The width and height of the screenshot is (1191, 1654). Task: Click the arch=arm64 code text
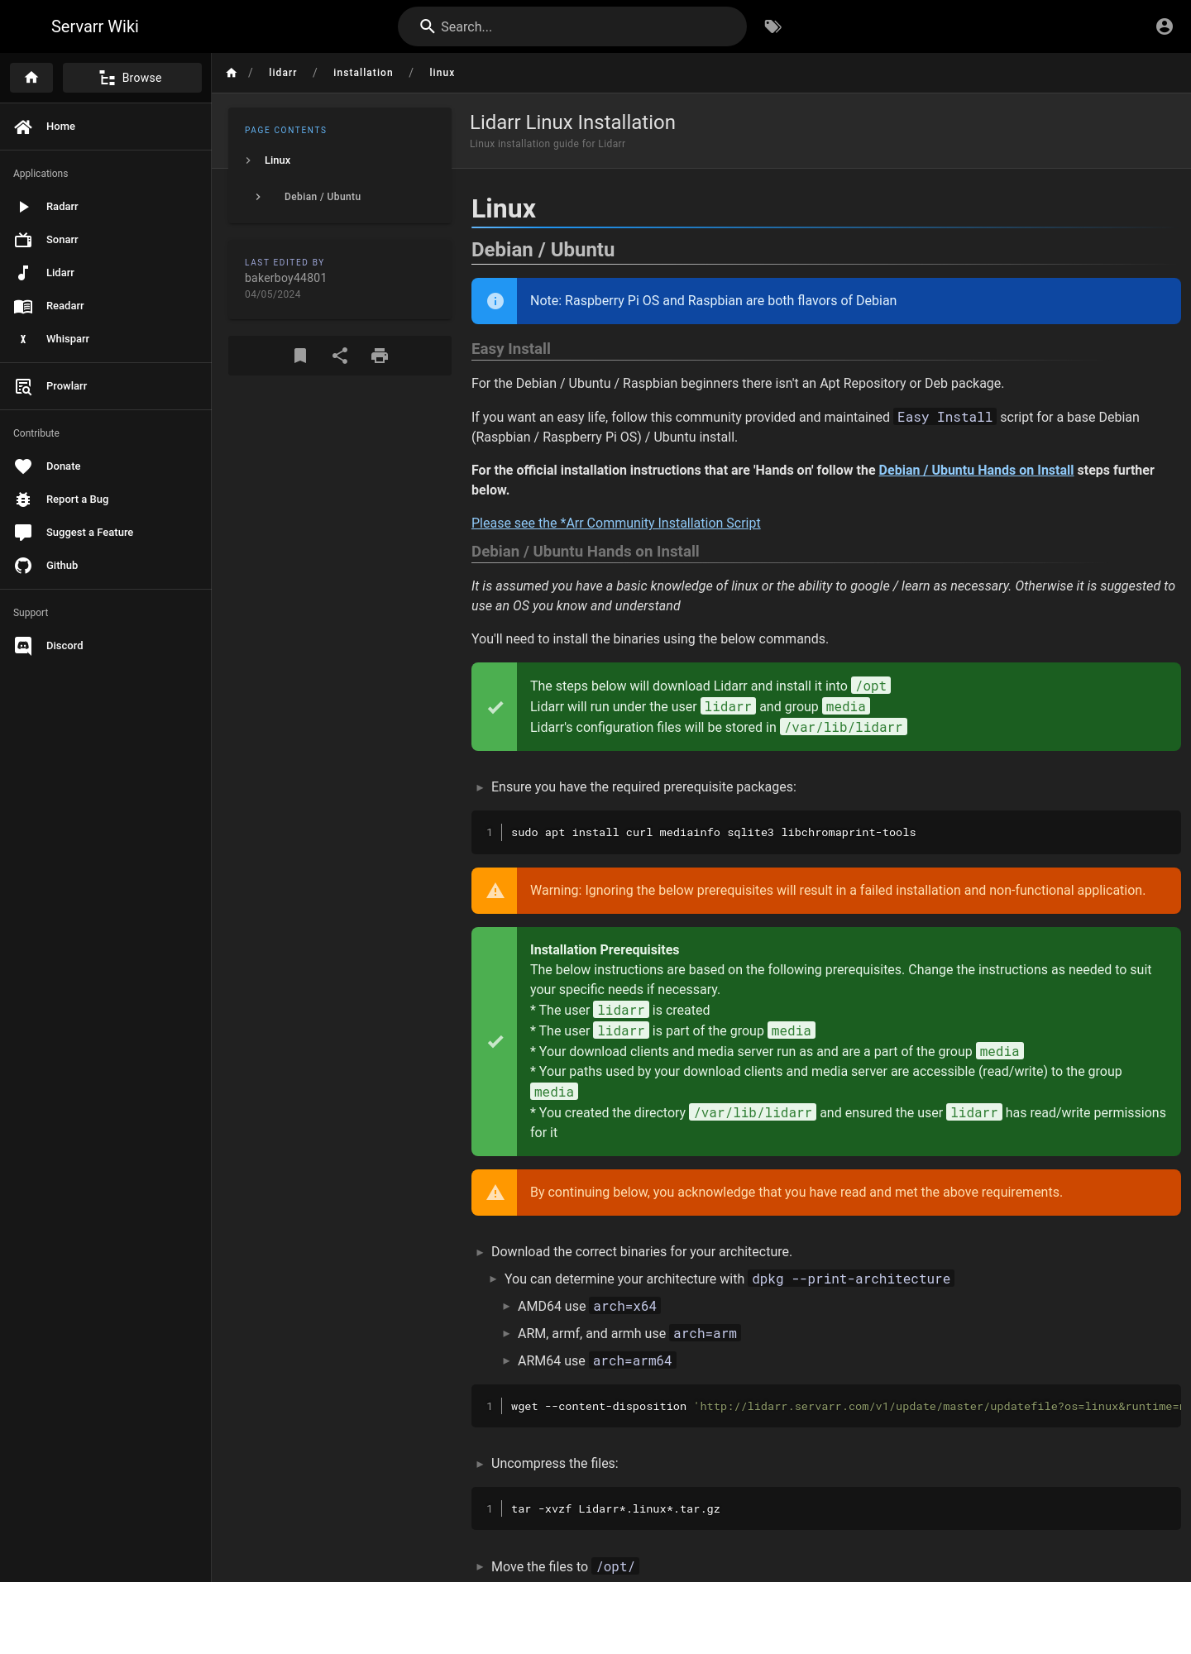pyautogui.click(x=633, y=1360)
